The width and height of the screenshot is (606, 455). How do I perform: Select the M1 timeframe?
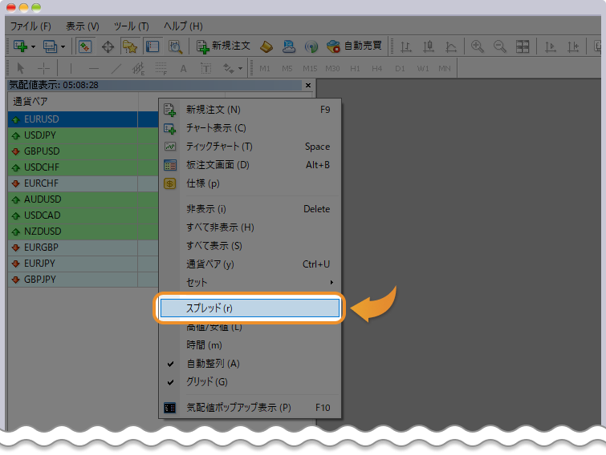(x=265, y=69)
